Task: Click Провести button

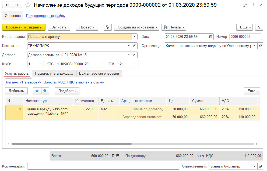Action: point(87,27)
